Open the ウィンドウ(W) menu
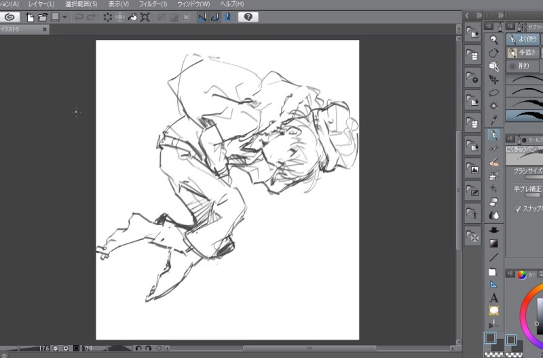Image resolution: width=543 pixels, height=358 pixels. pos(193,4)
